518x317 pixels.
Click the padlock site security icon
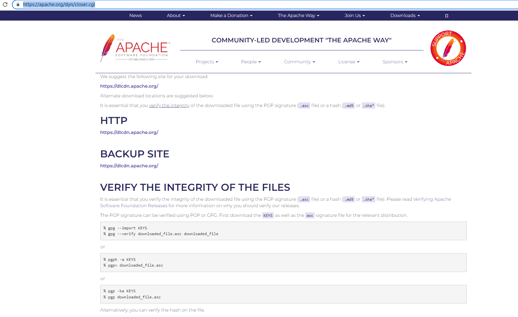pyautogui.click(x=18, y=4)
